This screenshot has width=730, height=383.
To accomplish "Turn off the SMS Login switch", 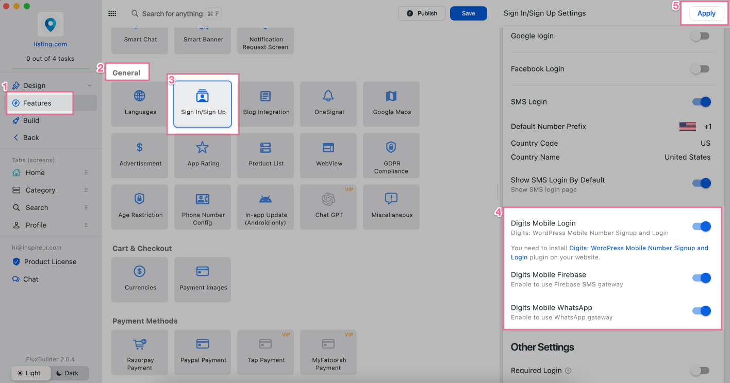I will [701, 102].
